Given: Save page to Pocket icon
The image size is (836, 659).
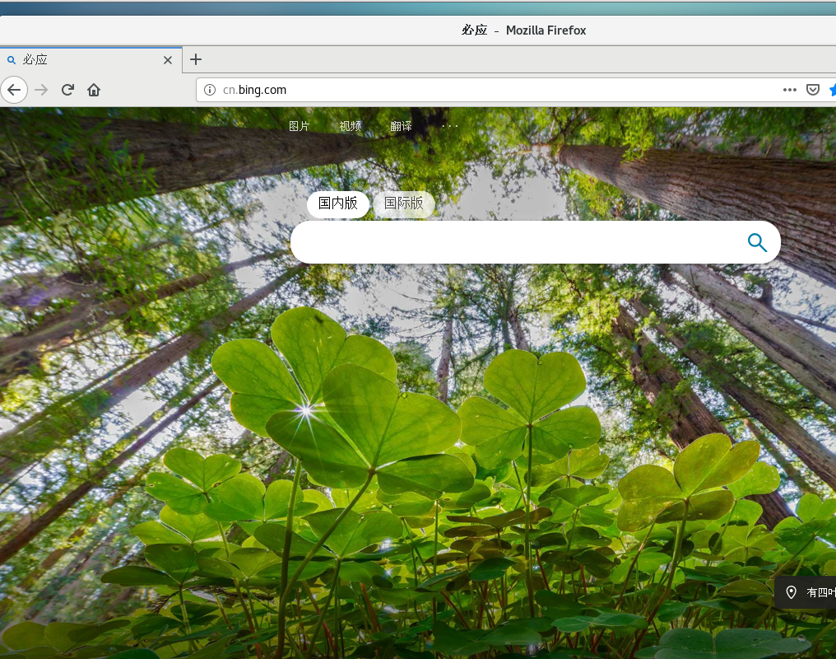Looking at the screenshot, I should [812, 90].
